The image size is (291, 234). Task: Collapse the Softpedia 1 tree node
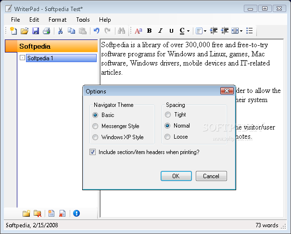click(x=22, y=58)
